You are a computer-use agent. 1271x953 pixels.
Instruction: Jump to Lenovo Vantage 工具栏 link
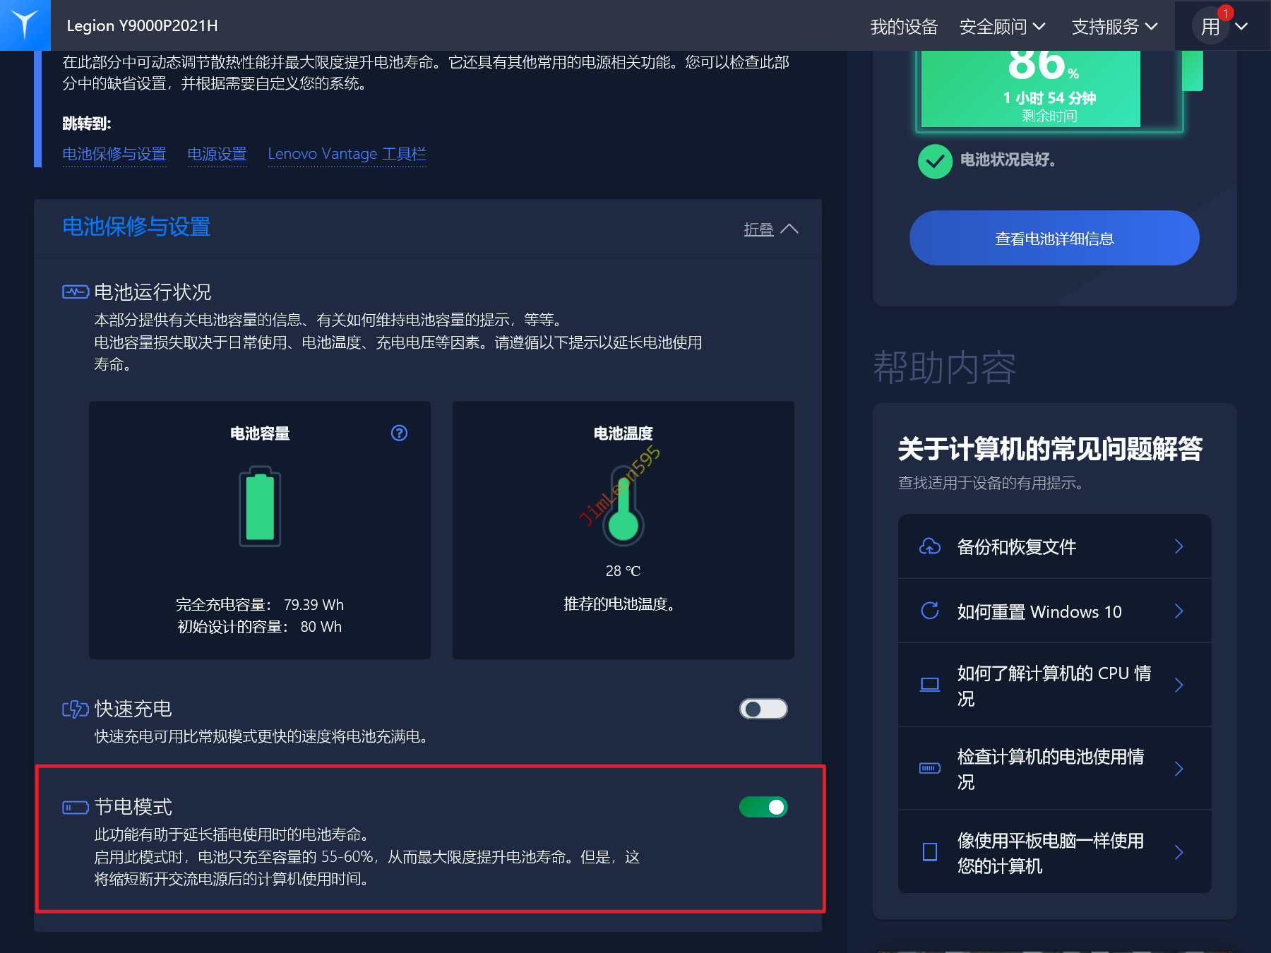[347, 154]
